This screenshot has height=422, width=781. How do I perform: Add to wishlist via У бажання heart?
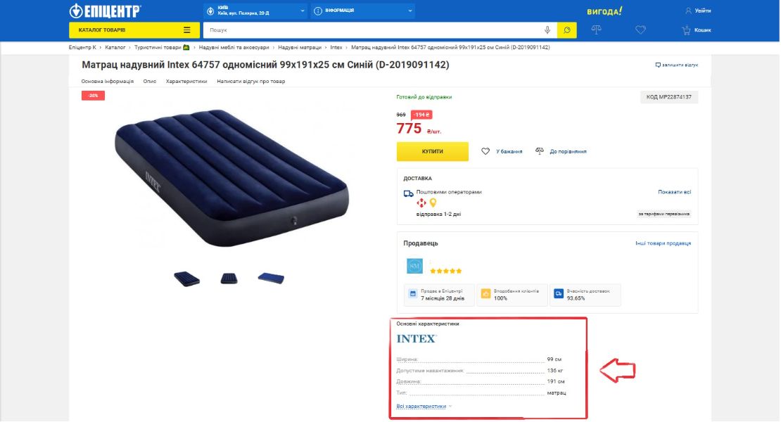pyautogui.click(x=485, y=151)
